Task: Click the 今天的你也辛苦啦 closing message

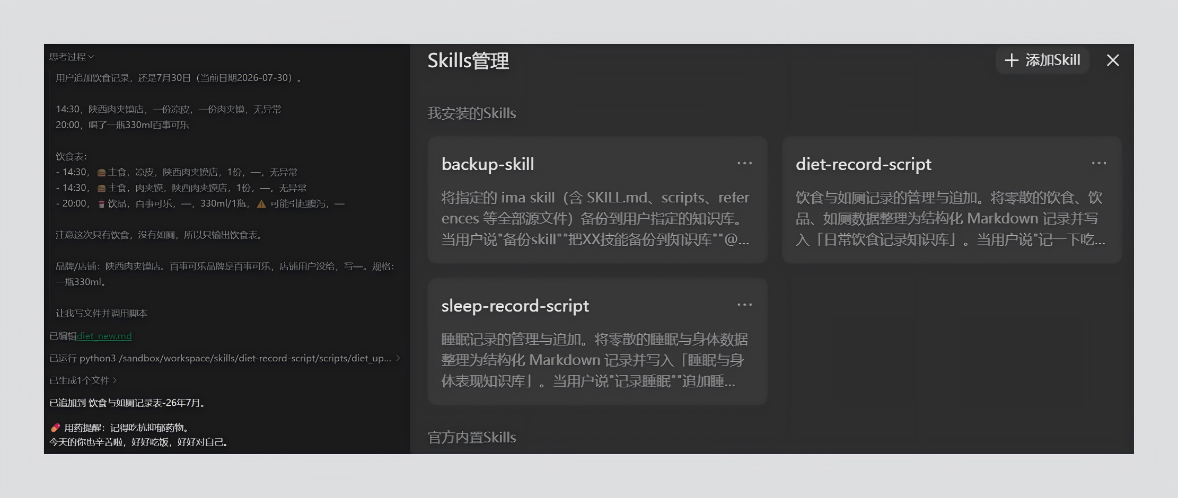Action: pyautogui.click(x=139, y=442)
